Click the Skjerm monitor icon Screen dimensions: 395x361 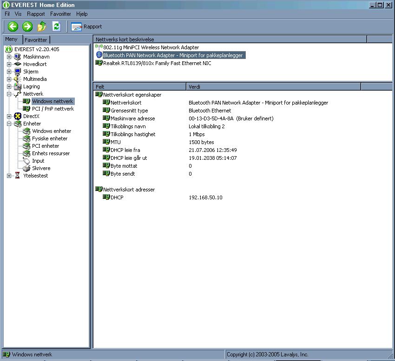(x=17, y=72)
